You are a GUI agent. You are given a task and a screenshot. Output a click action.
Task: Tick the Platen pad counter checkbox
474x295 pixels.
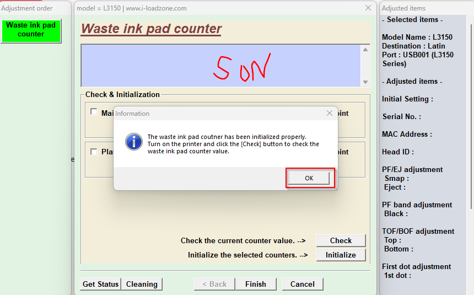point(94,152)
